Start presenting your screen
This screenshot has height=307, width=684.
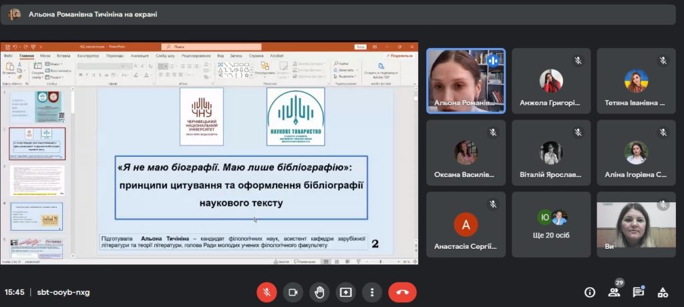(345, 292)
